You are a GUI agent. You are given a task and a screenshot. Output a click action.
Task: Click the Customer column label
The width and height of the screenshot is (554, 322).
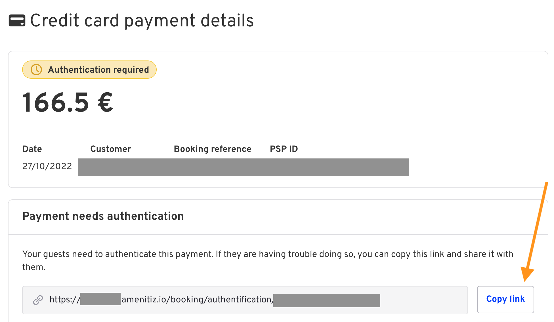(x=111, y=149)
